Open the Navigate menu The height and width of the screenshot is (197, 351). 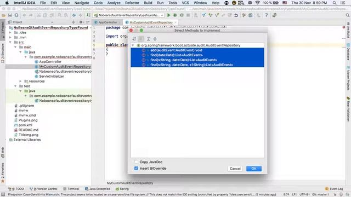click(x=82, y=3)
